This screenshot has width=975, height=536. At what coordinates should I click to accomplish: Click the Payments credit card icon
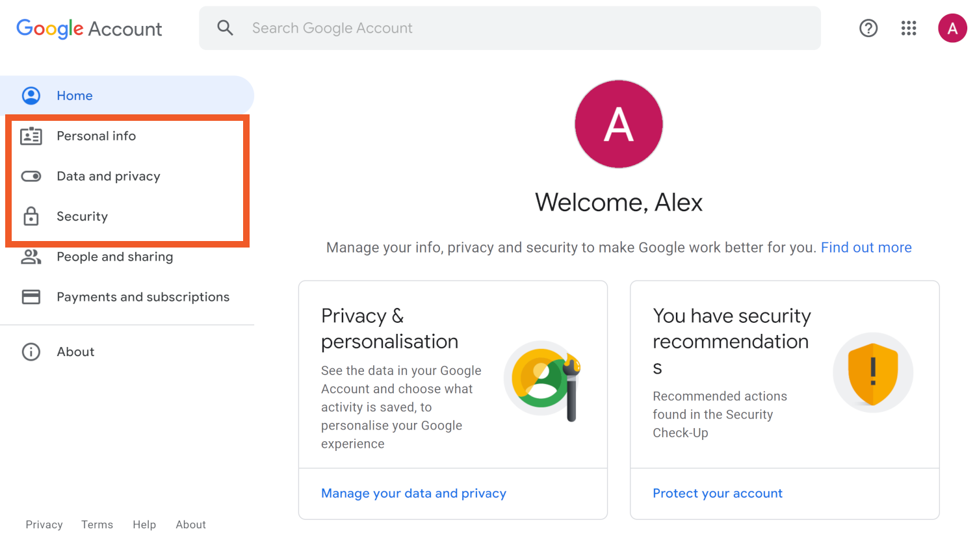(31, 297)
